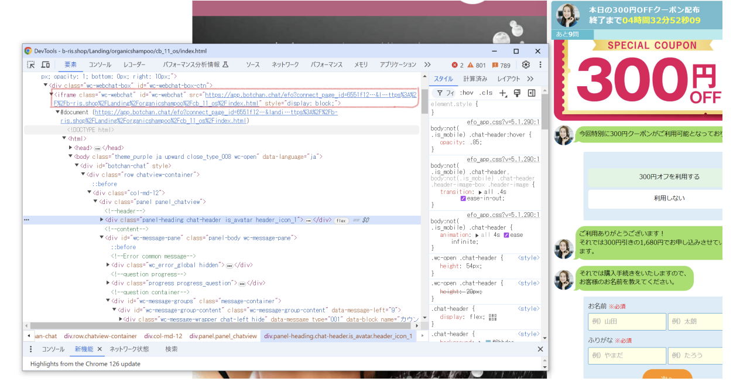Open the ease-in-out easing editor swatch
733x388 pixels.
pyautogui.click(x=464, y=199)
